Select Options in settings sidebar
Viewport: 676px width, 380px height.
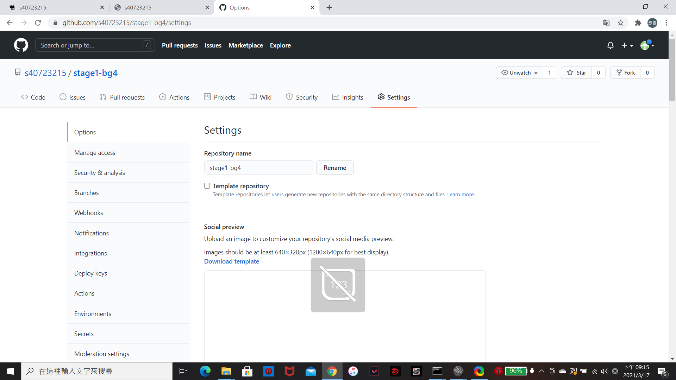point(129,132)
